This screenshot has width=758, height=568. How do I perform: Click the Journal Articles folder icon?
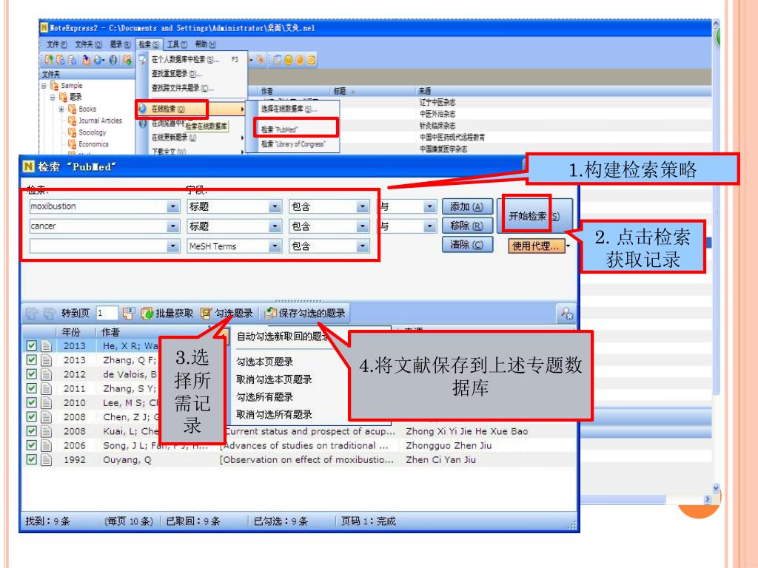[x=72, y=121]
